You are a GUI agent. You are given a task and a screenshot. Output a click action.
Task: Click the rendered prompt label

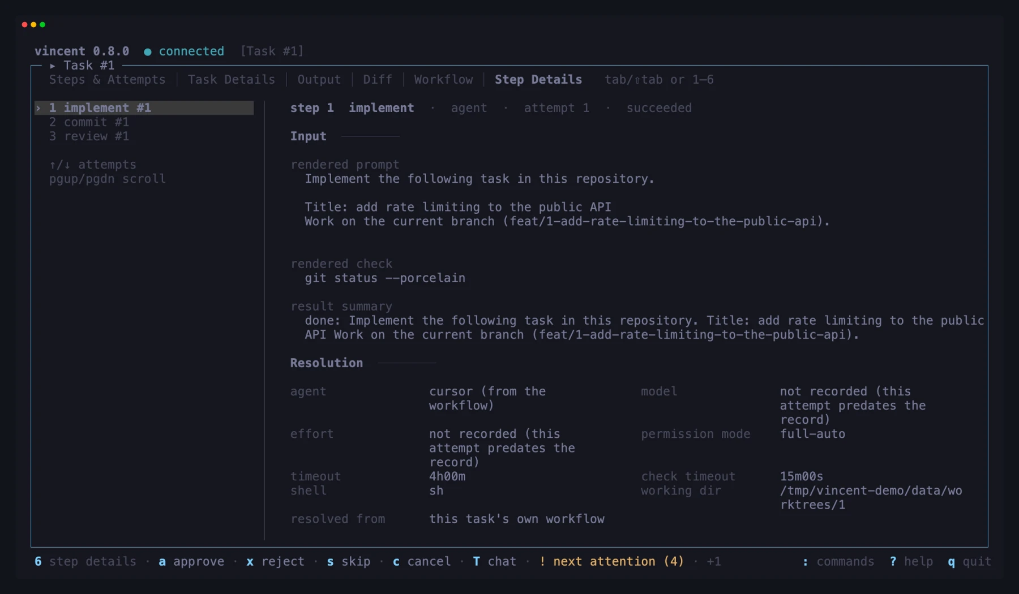pos(345,165)
